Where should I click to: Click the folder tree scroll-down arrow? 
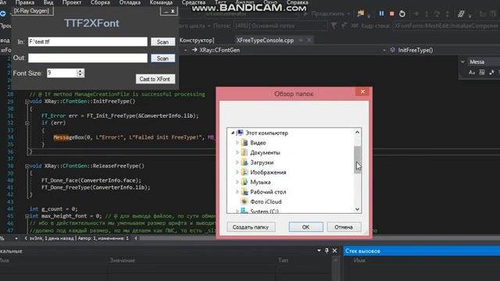pyautogui.click(x=358, y=209)
